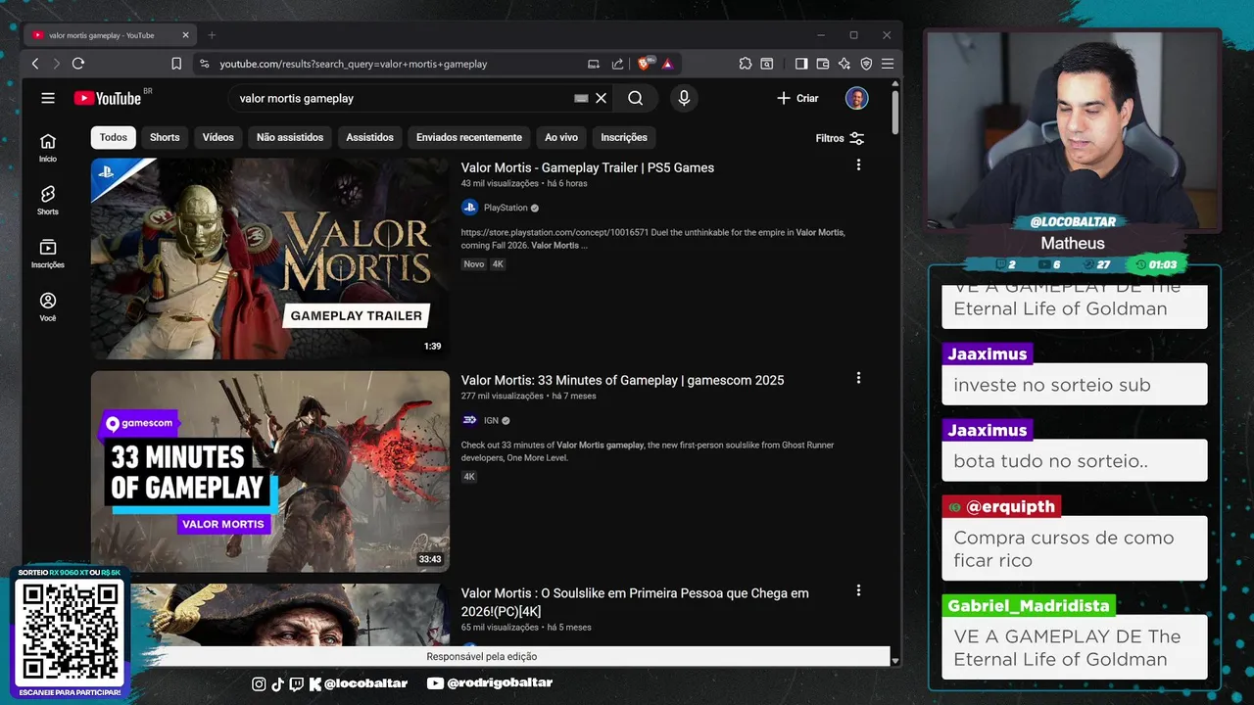Click the share icon in address bar

[617, 64]
